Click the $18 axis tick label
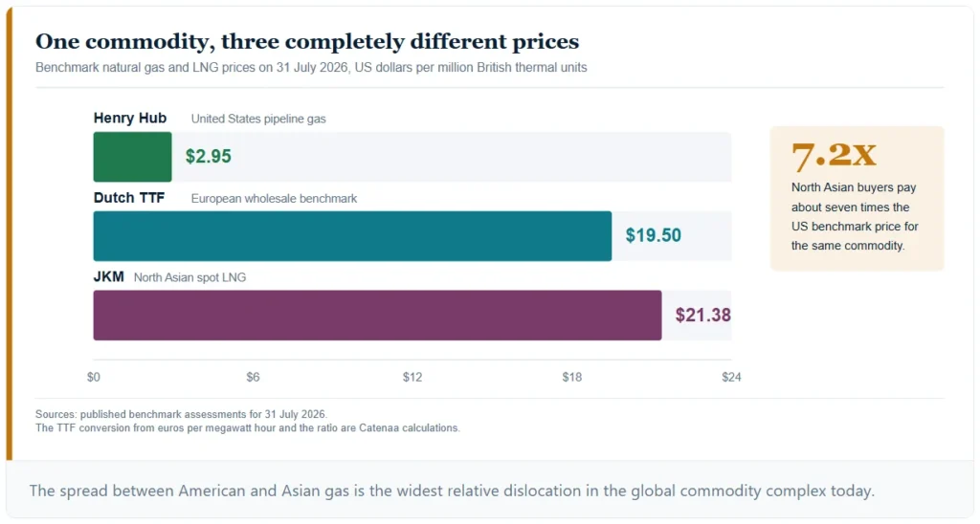This screenshot has height=524, width=980. click(x=572, y=378)
